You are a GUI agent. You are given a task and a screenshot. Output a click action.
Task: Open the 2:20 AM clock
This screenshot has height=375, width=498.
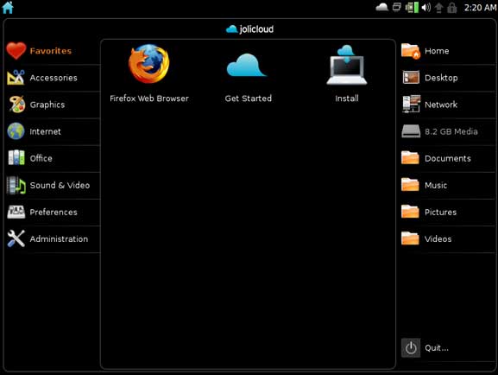480,7
